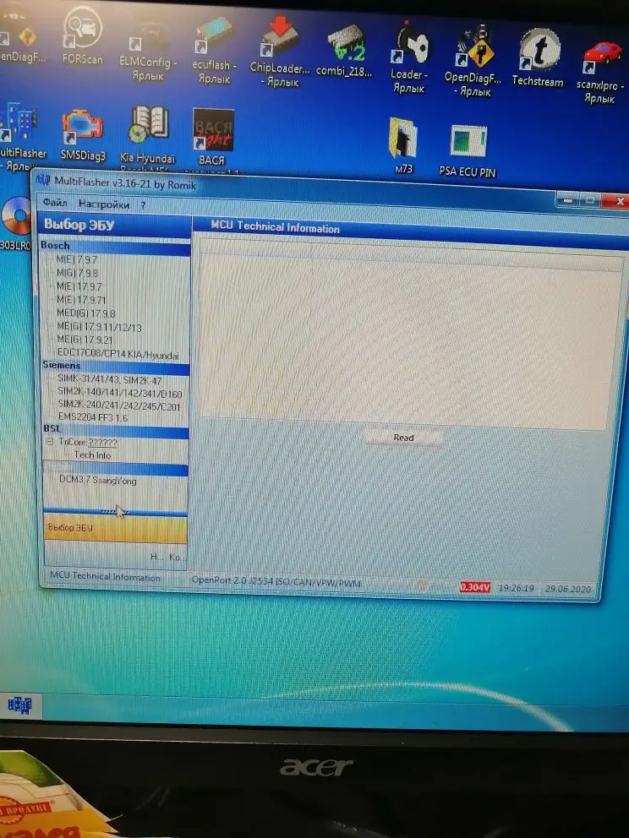Viewport: 629px width, 838px height.
Task: Launch the Techstream desktop icon
Action: click(x=538, y=57)
